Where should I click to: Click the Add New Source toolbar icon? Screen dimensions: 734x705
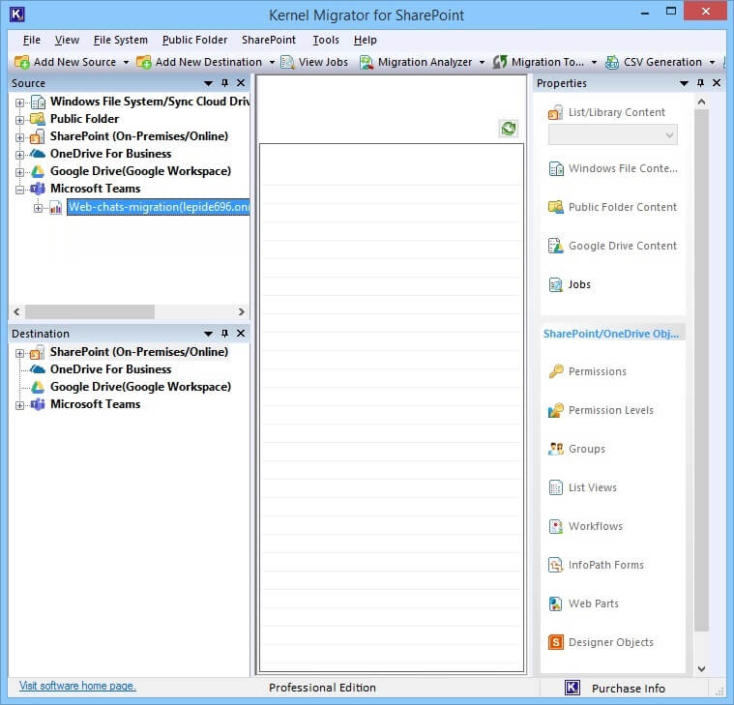[x=21, y=62]
